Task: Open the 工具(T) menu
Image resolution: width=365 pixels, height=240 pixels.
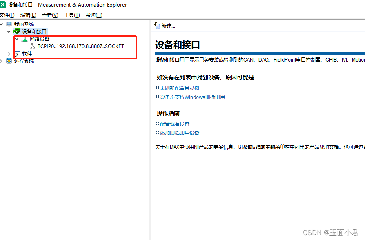Action: (x=72, y=15)
